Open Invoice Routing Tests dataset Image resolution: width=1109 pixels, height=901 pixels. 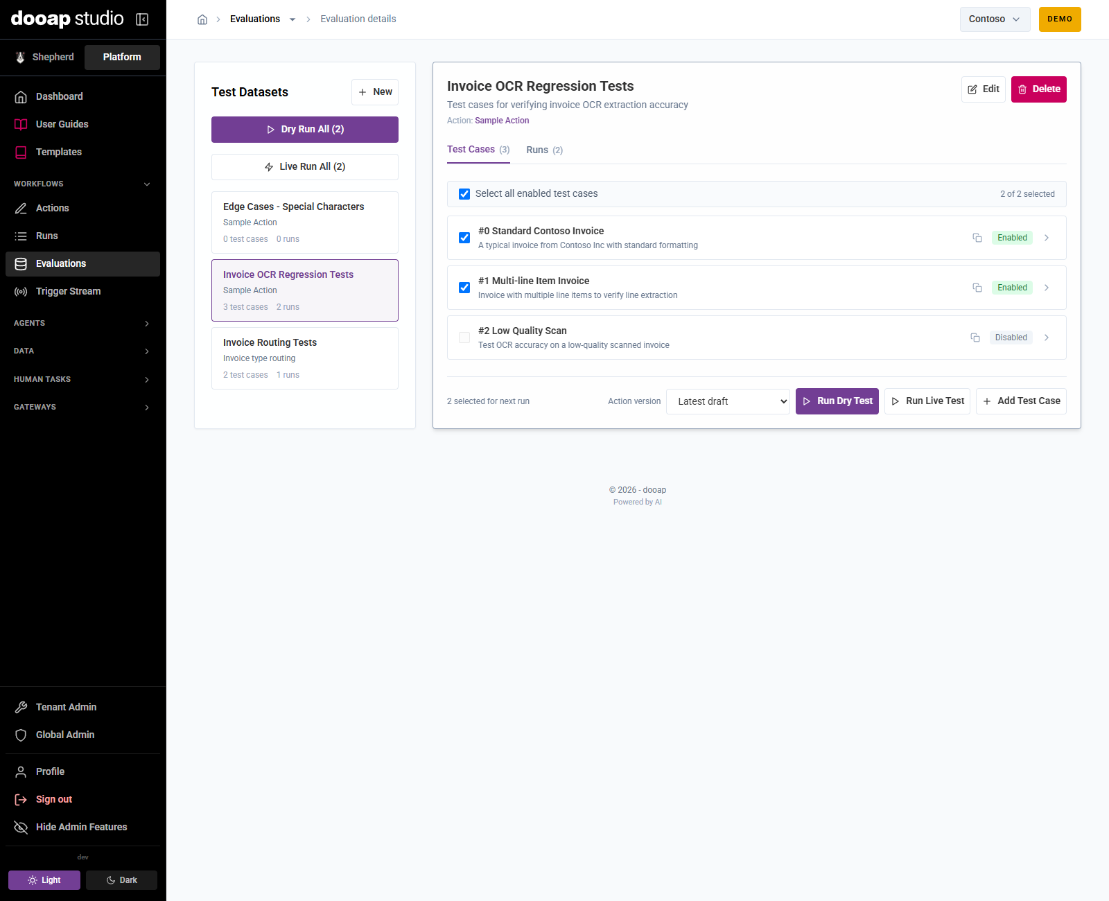[x=305, y=358]
